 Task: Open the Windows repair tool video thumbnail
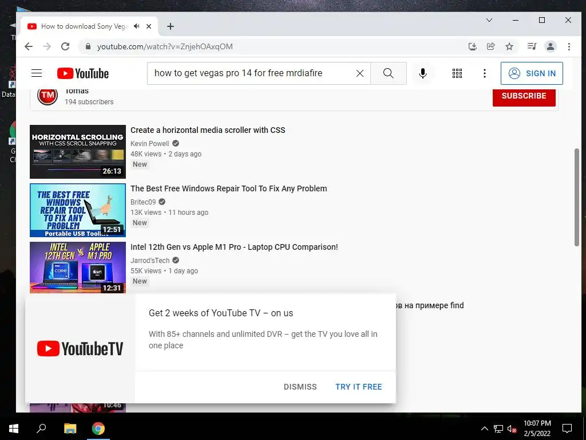[x=78, y=210]
